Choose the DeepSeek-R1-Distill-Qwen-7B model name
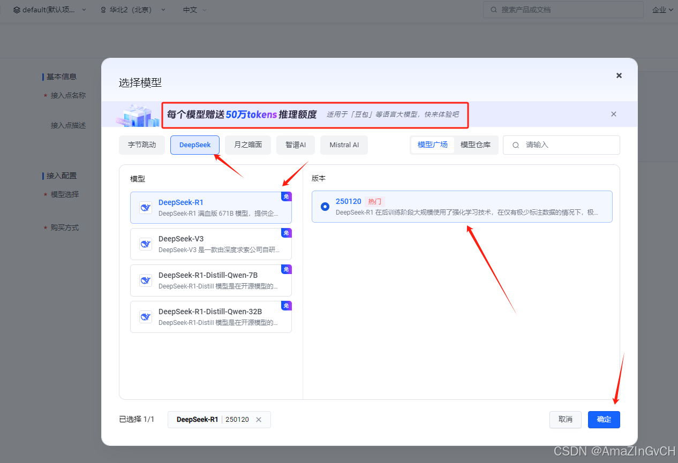This screenshot has height=463, width=678. click(x=208, y=275)
